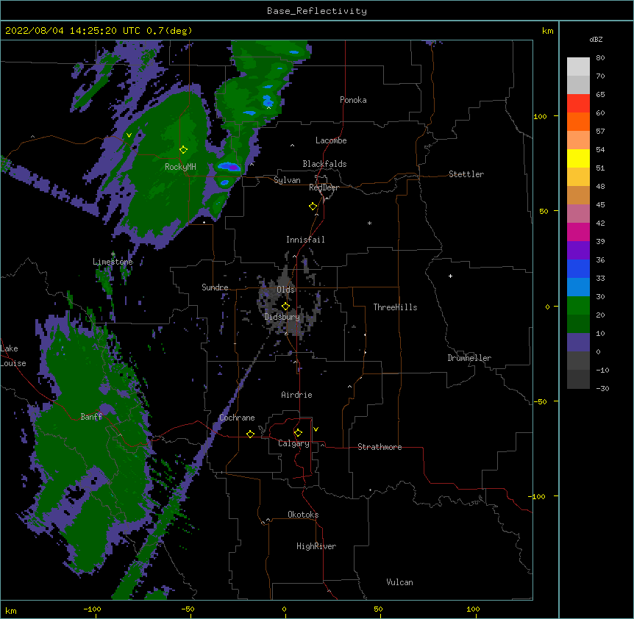Click the yellow diamond marker south of RedDeer

click(313, 207)
